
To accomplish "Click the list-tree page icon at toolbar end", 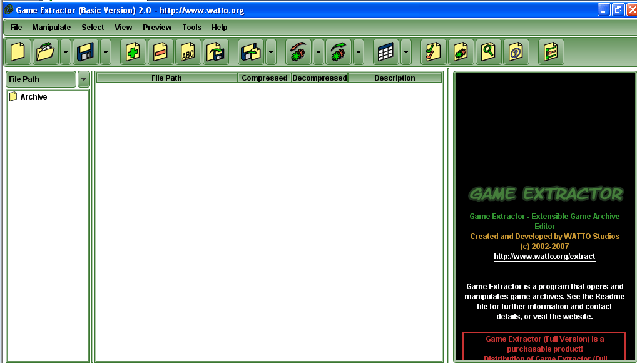I will click(x=551, y=52).
